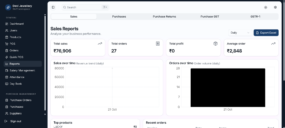This screenshot has height=128, width=285.
Task: Click the ₹76,906 total sales value
Action: pyautogui.click(x=62, y=51)
